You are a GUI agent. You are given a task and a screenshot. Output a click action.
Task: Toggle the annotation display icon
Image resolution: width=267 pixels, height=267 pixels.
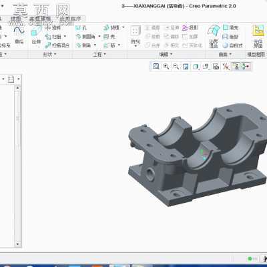[x=236, y=66]
